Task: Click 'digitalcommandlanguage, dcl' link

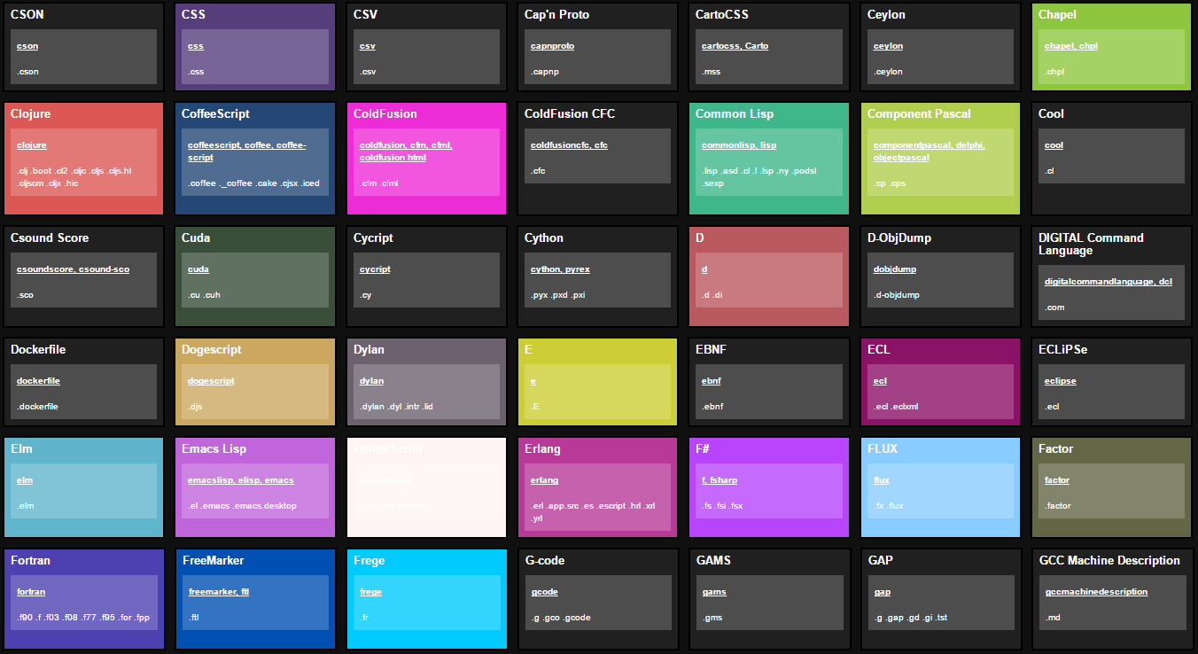Action: click(x=1109, y=282)
